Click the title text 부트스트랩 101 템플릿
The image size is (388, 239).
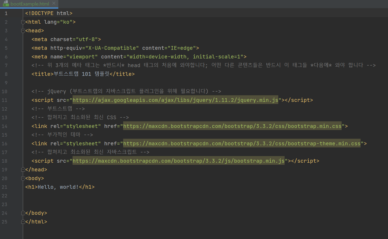(x=82, y=74)
